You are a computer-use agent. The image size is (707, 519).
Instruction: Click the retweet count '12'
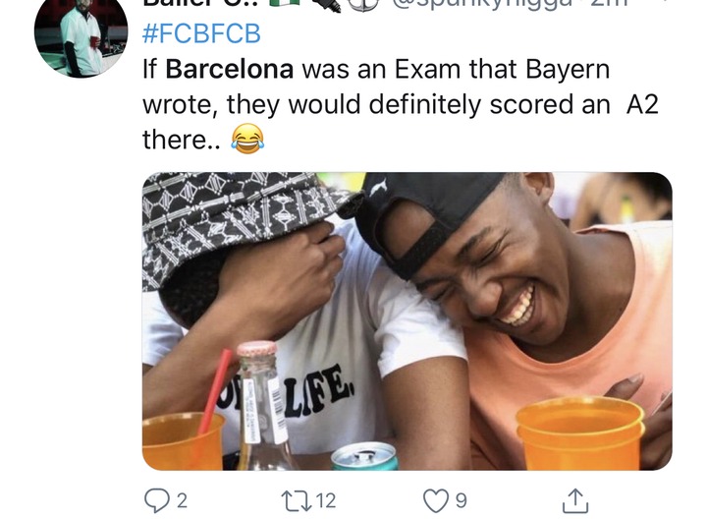click(x=326, y=501)
